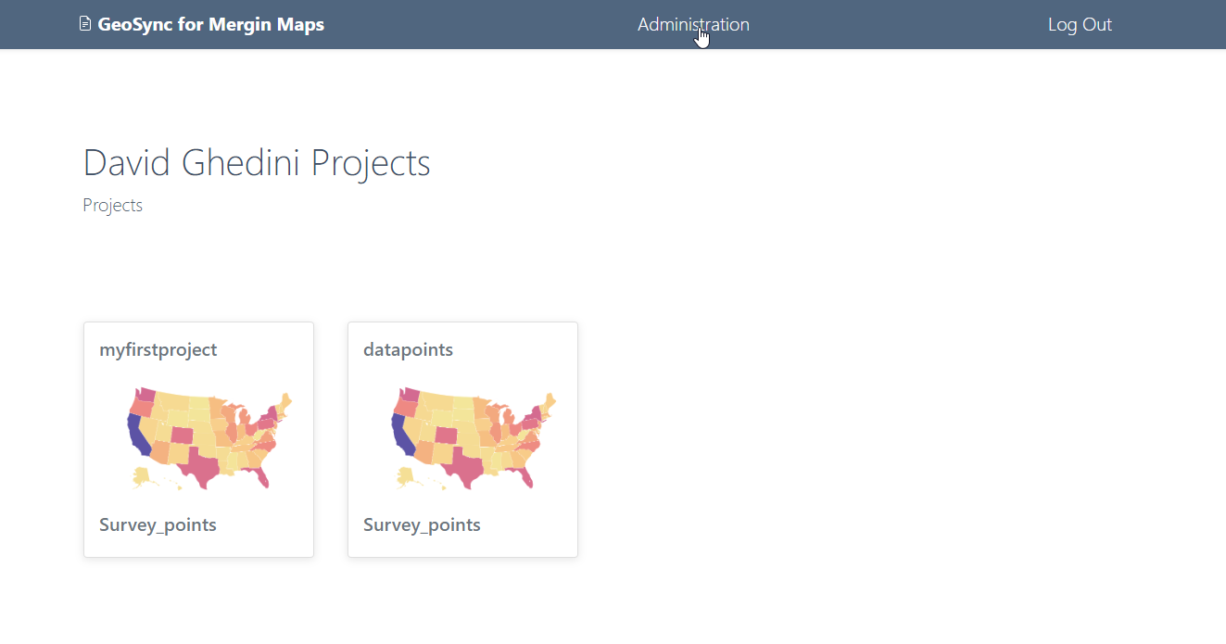Click Alaska on the datapoints map
Image resolution: width=1226 pixels, height=644 pixels.
point(405,476)
